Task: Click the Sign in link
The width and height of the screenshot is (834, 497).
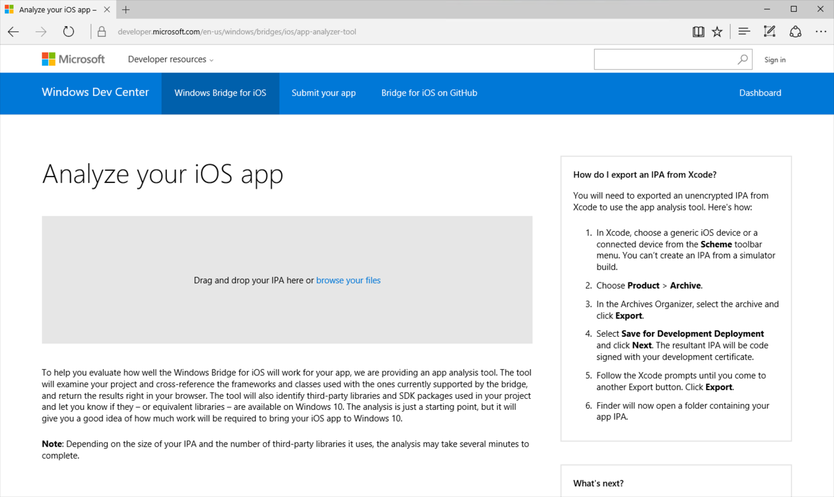Action: pos(775,60)
